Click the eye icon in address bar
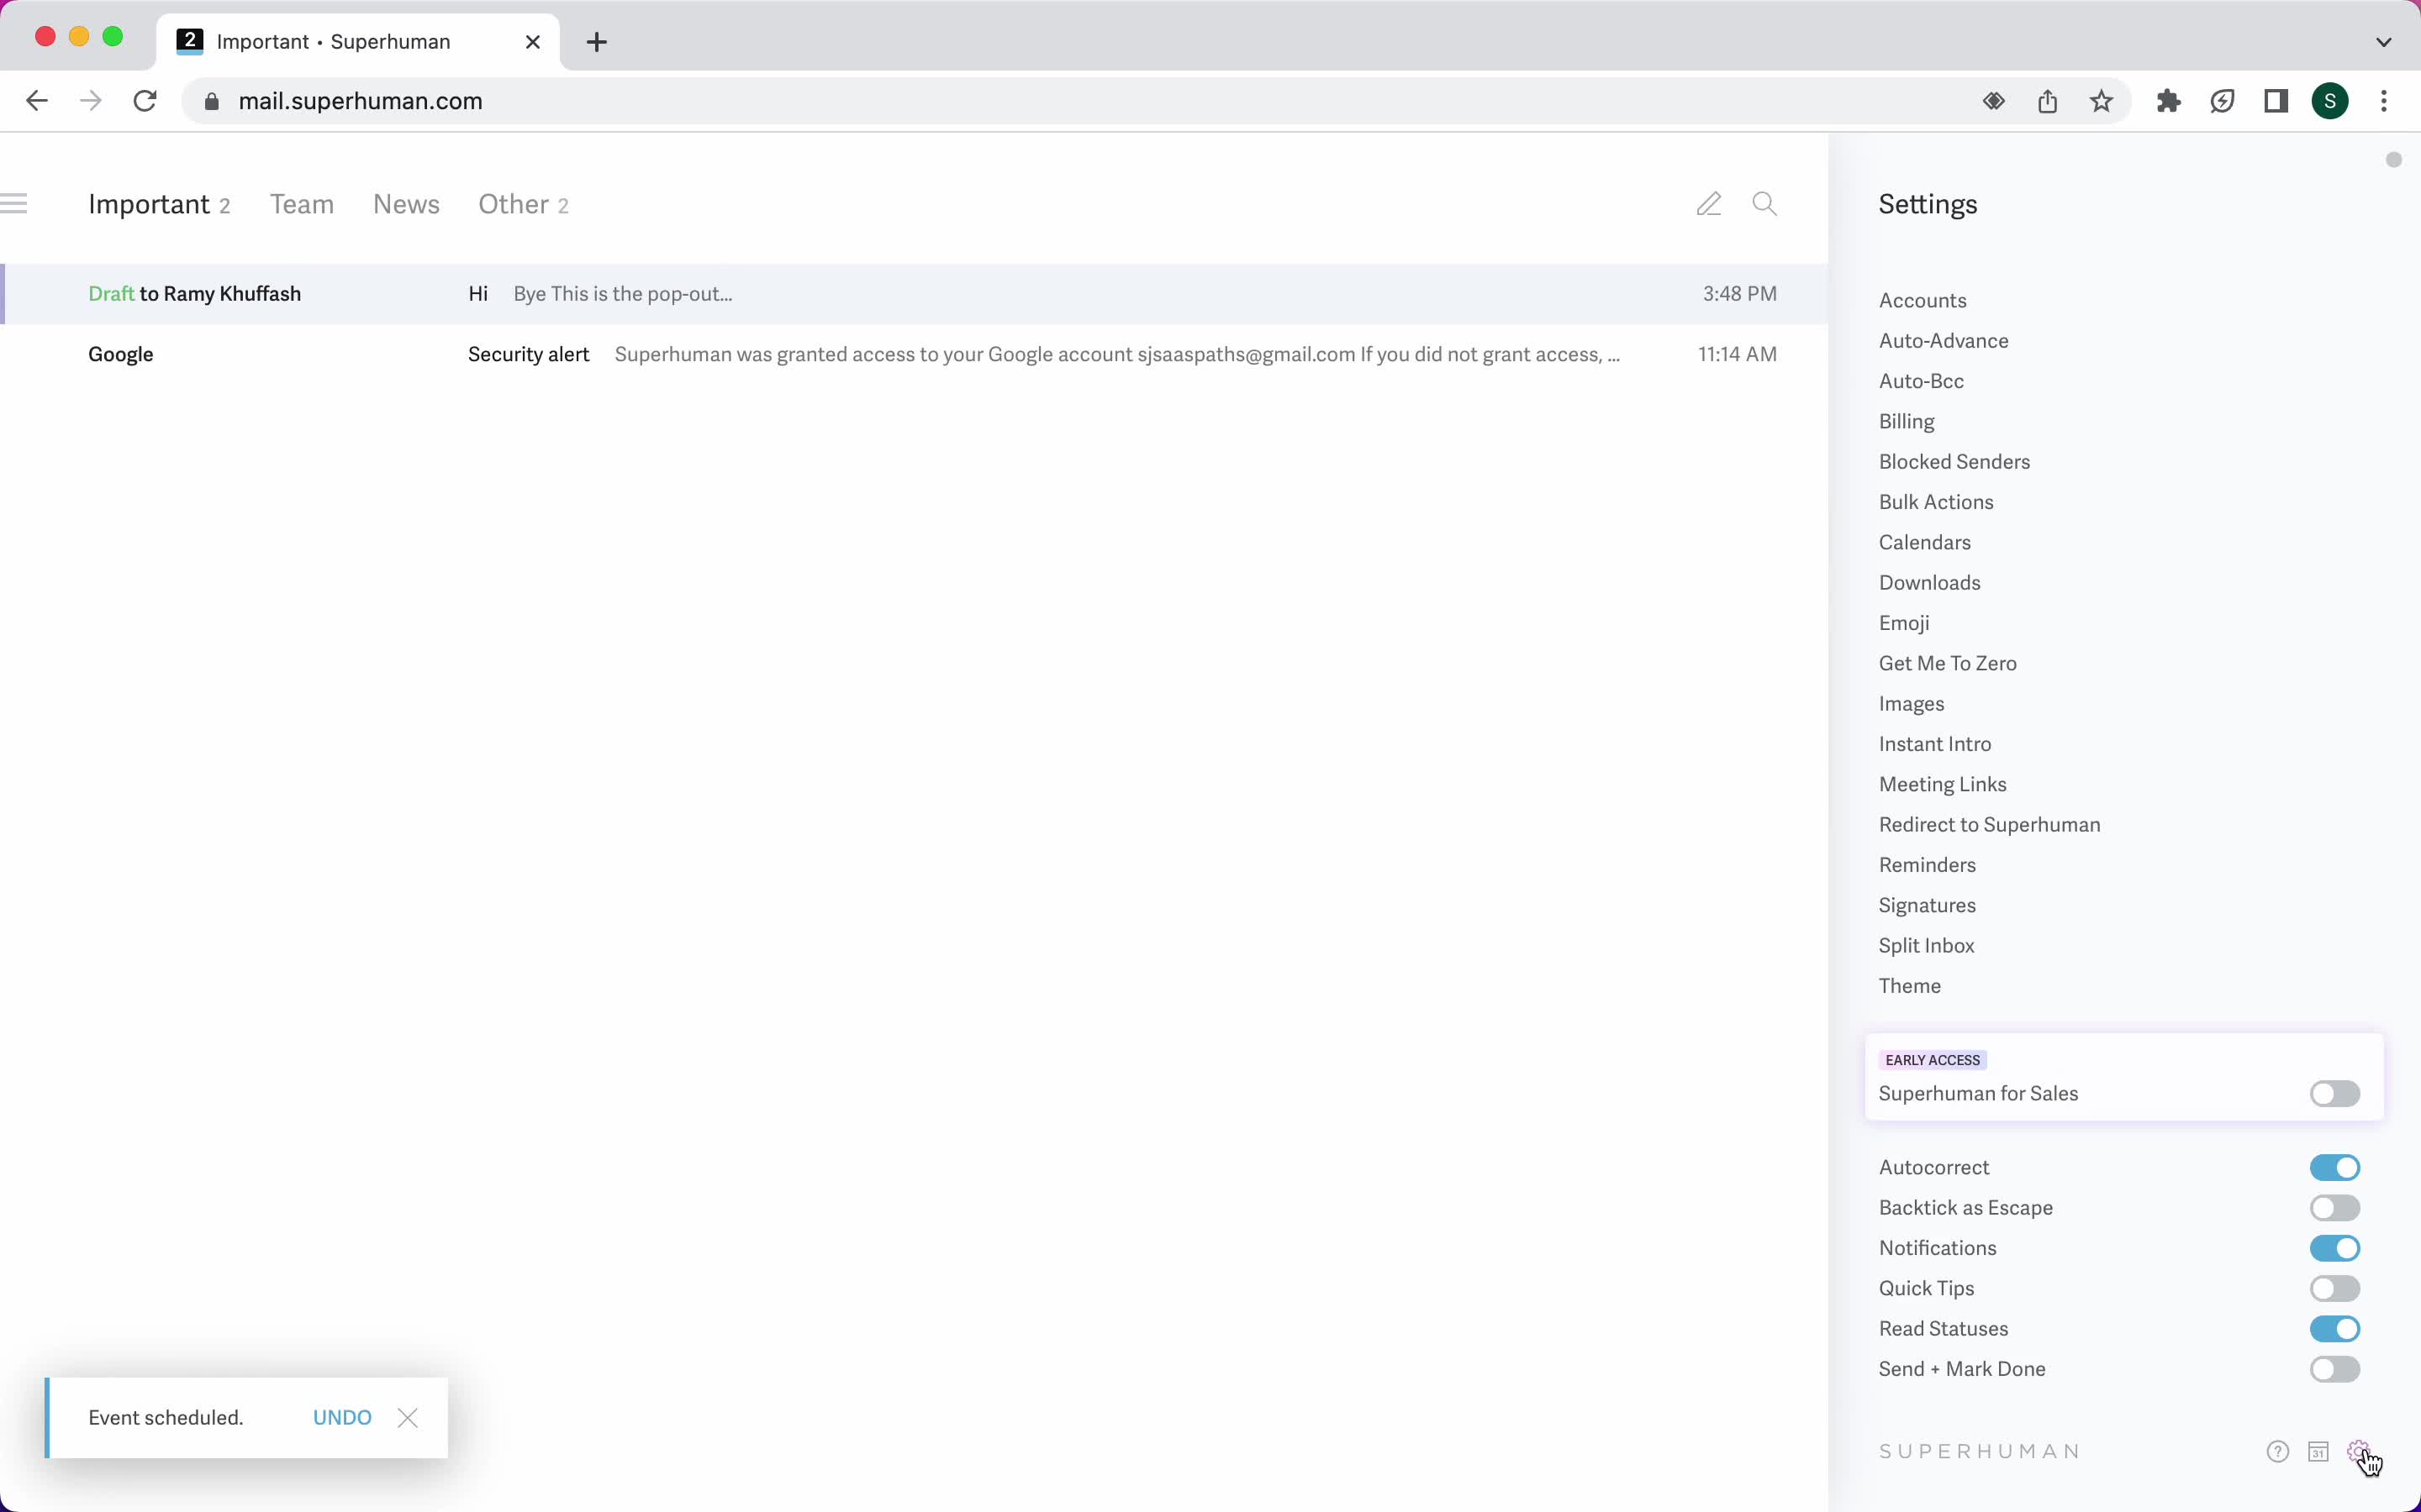This screenshot has width=2421, height=1512. 1994,101
